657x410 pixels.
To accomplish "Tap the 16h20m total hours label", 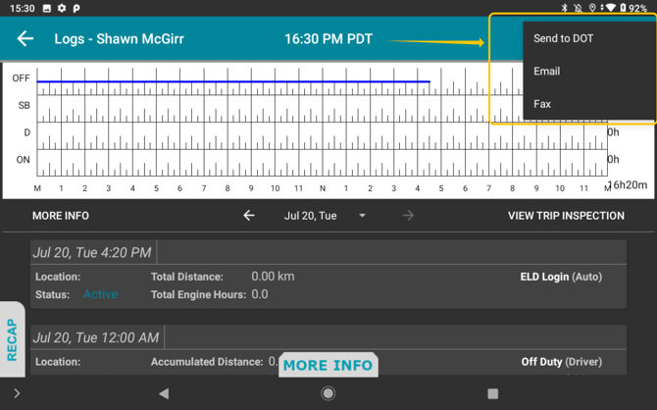I will click(x=628, y=184).
